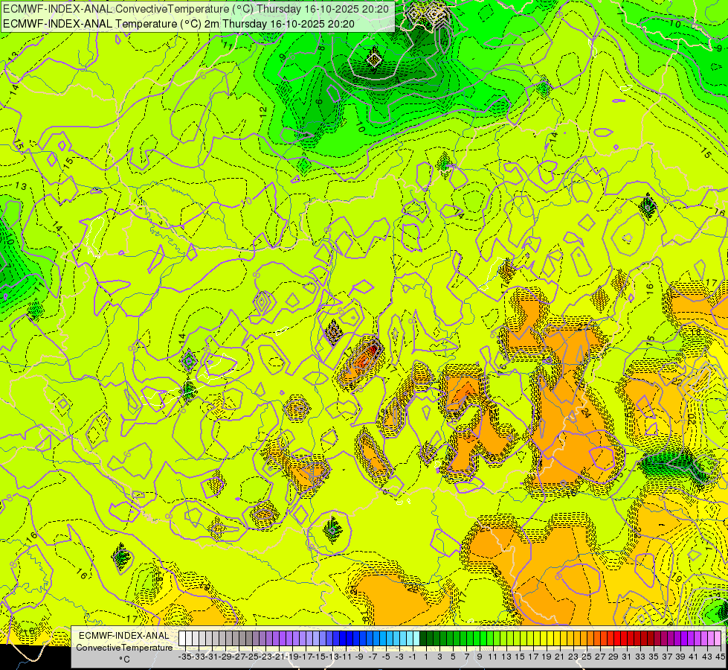Pick the purple swatch above 39
The width and height of the screenshot is (728, 670).
click(677, 638)
